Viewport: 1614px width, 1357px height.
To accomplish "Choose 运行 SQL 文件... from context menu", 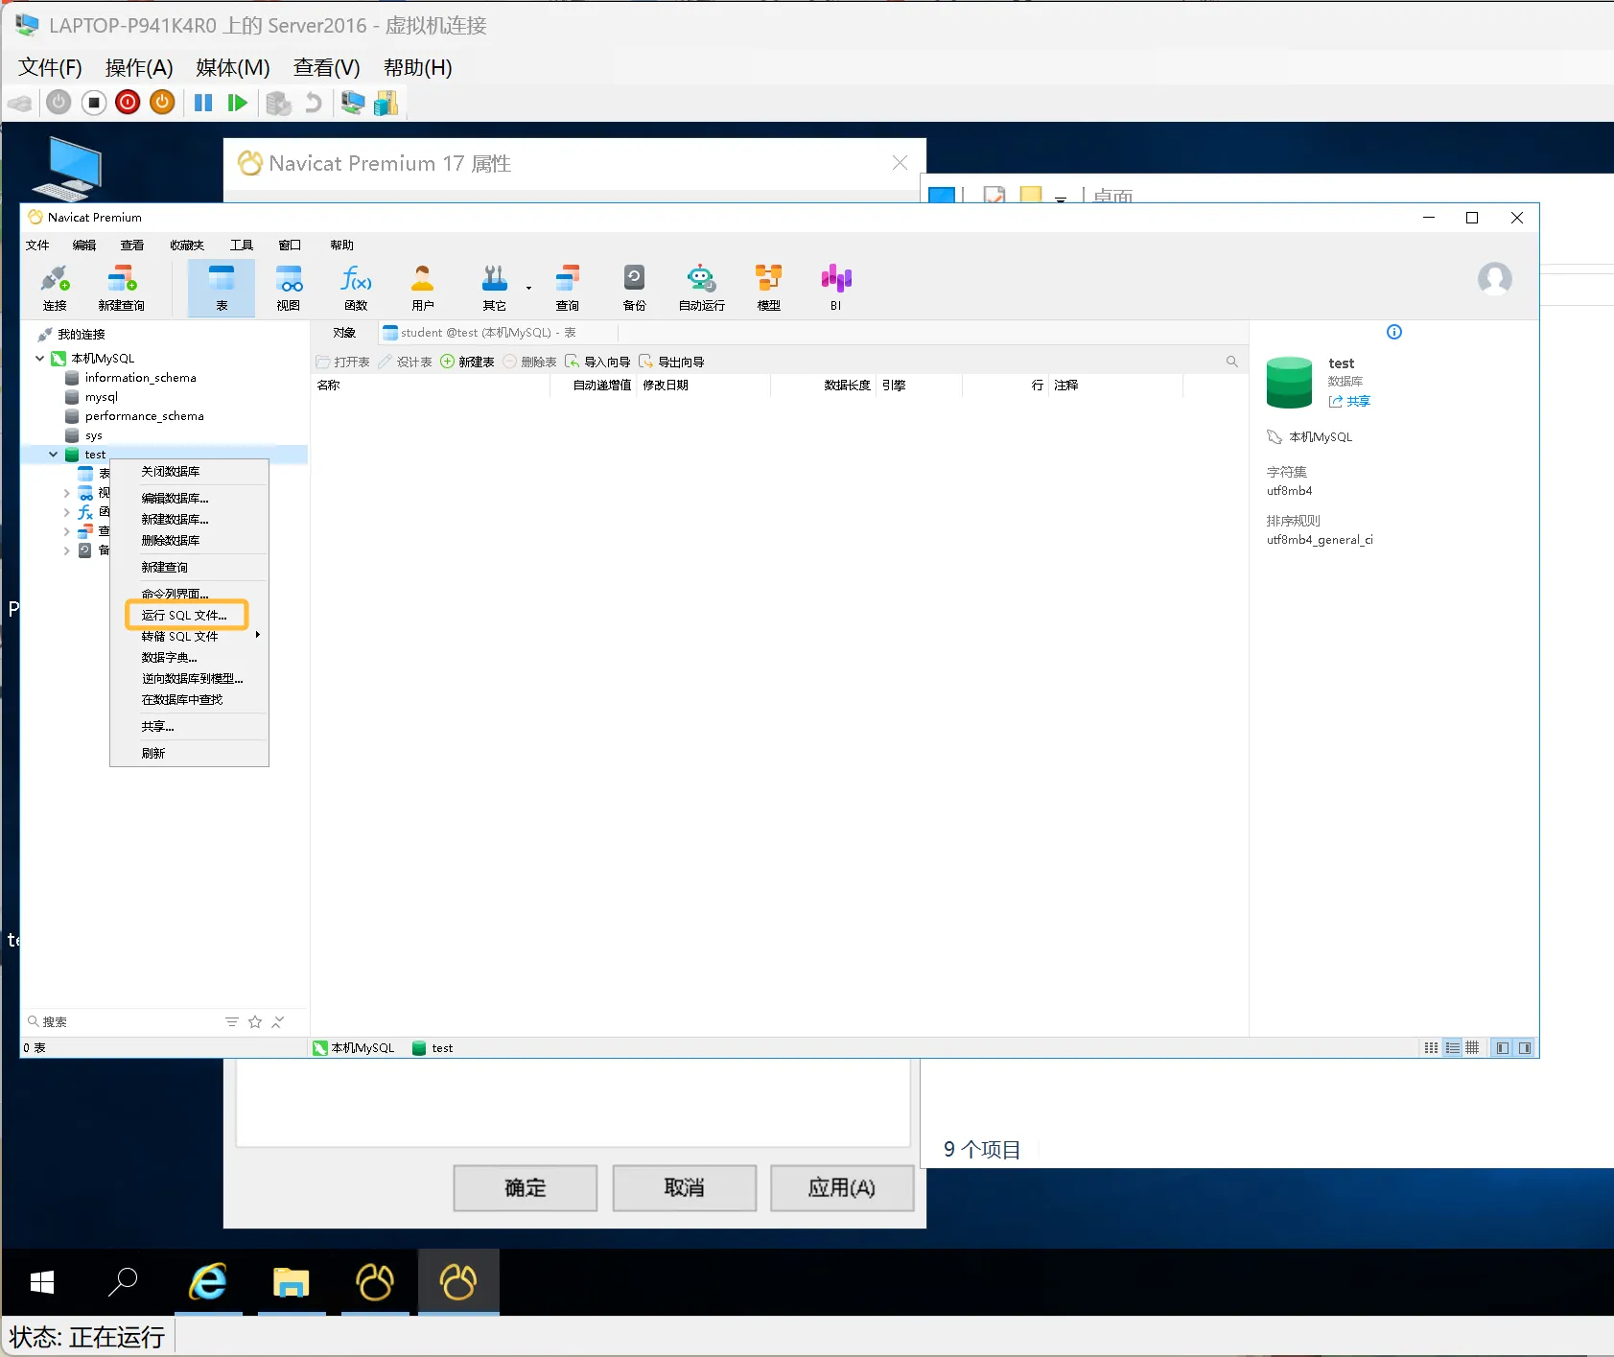I will [189, 615].
